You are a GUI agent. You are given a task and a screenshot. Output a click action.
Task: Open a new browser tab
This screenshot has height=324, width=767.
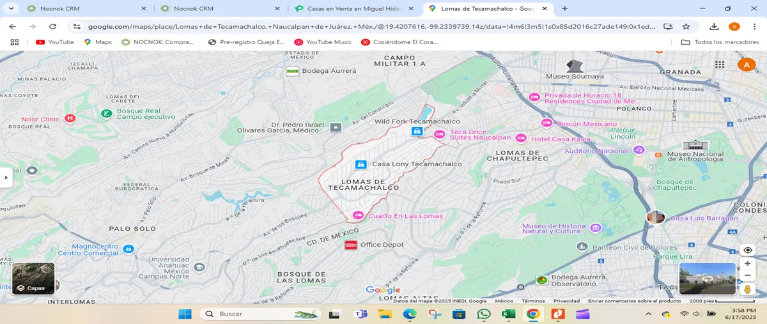(x=564, y=9)
